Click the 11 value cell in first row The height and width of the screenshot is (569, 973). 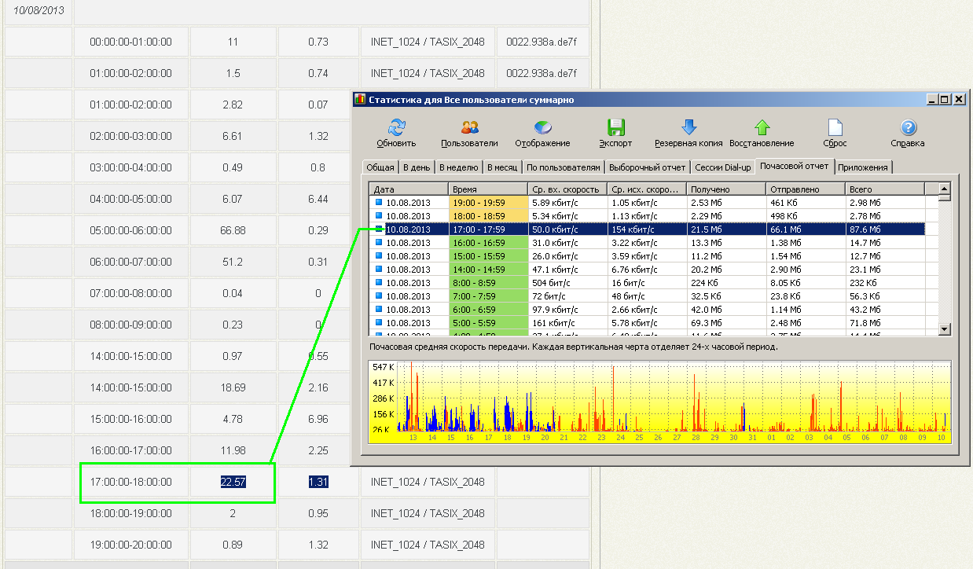[233, 42]
